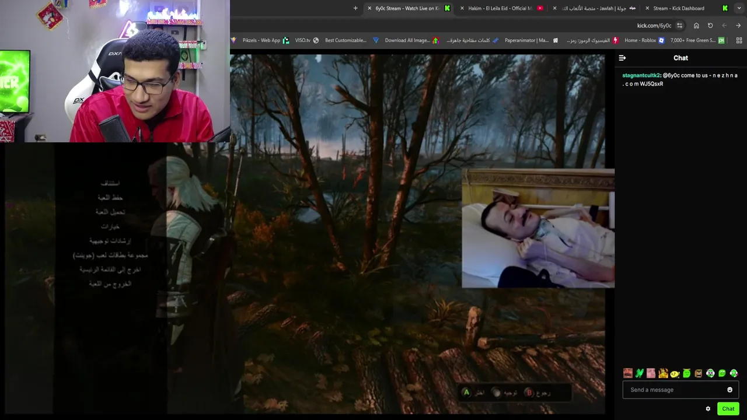Insert the green blob with halo emote
Image resolution: width=747 pixels, height=420 pixels.
pos(687,373)
